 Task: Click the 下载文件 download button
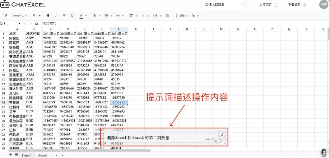pyautogui.click(x=297, y=5)
